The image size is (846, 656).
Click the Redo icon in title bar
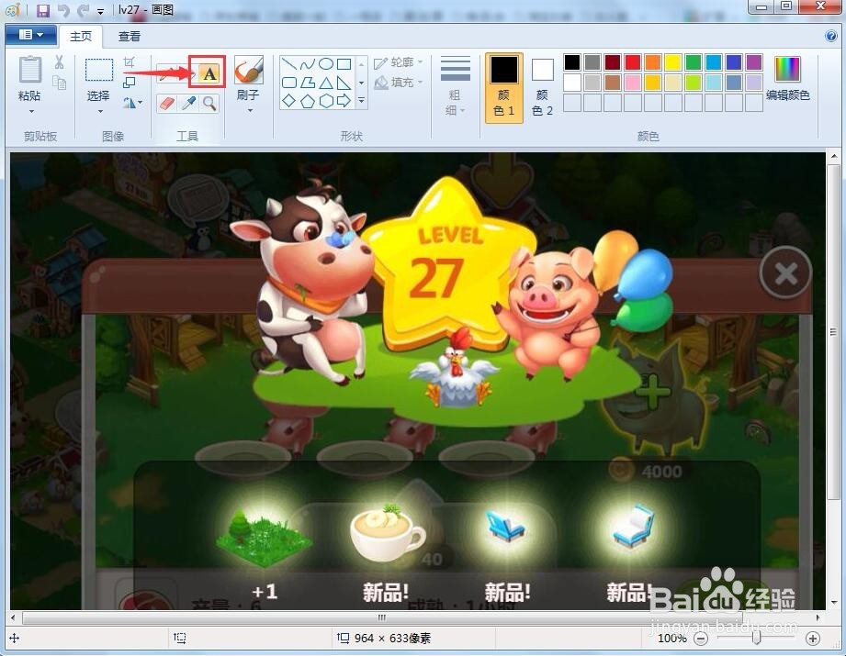[x=83, y=10]
